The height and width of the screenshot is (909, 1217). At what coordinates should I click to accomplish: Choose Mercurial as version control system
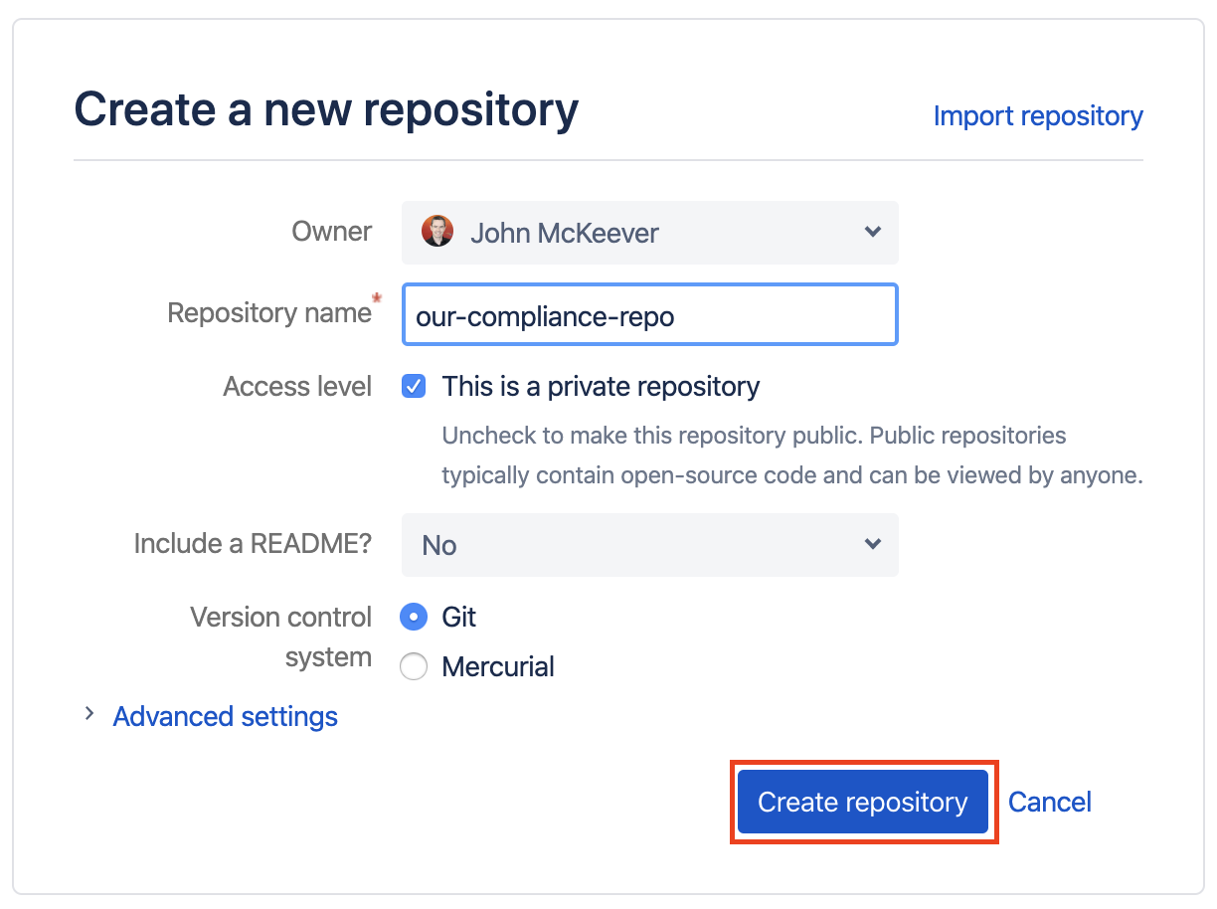414,666
